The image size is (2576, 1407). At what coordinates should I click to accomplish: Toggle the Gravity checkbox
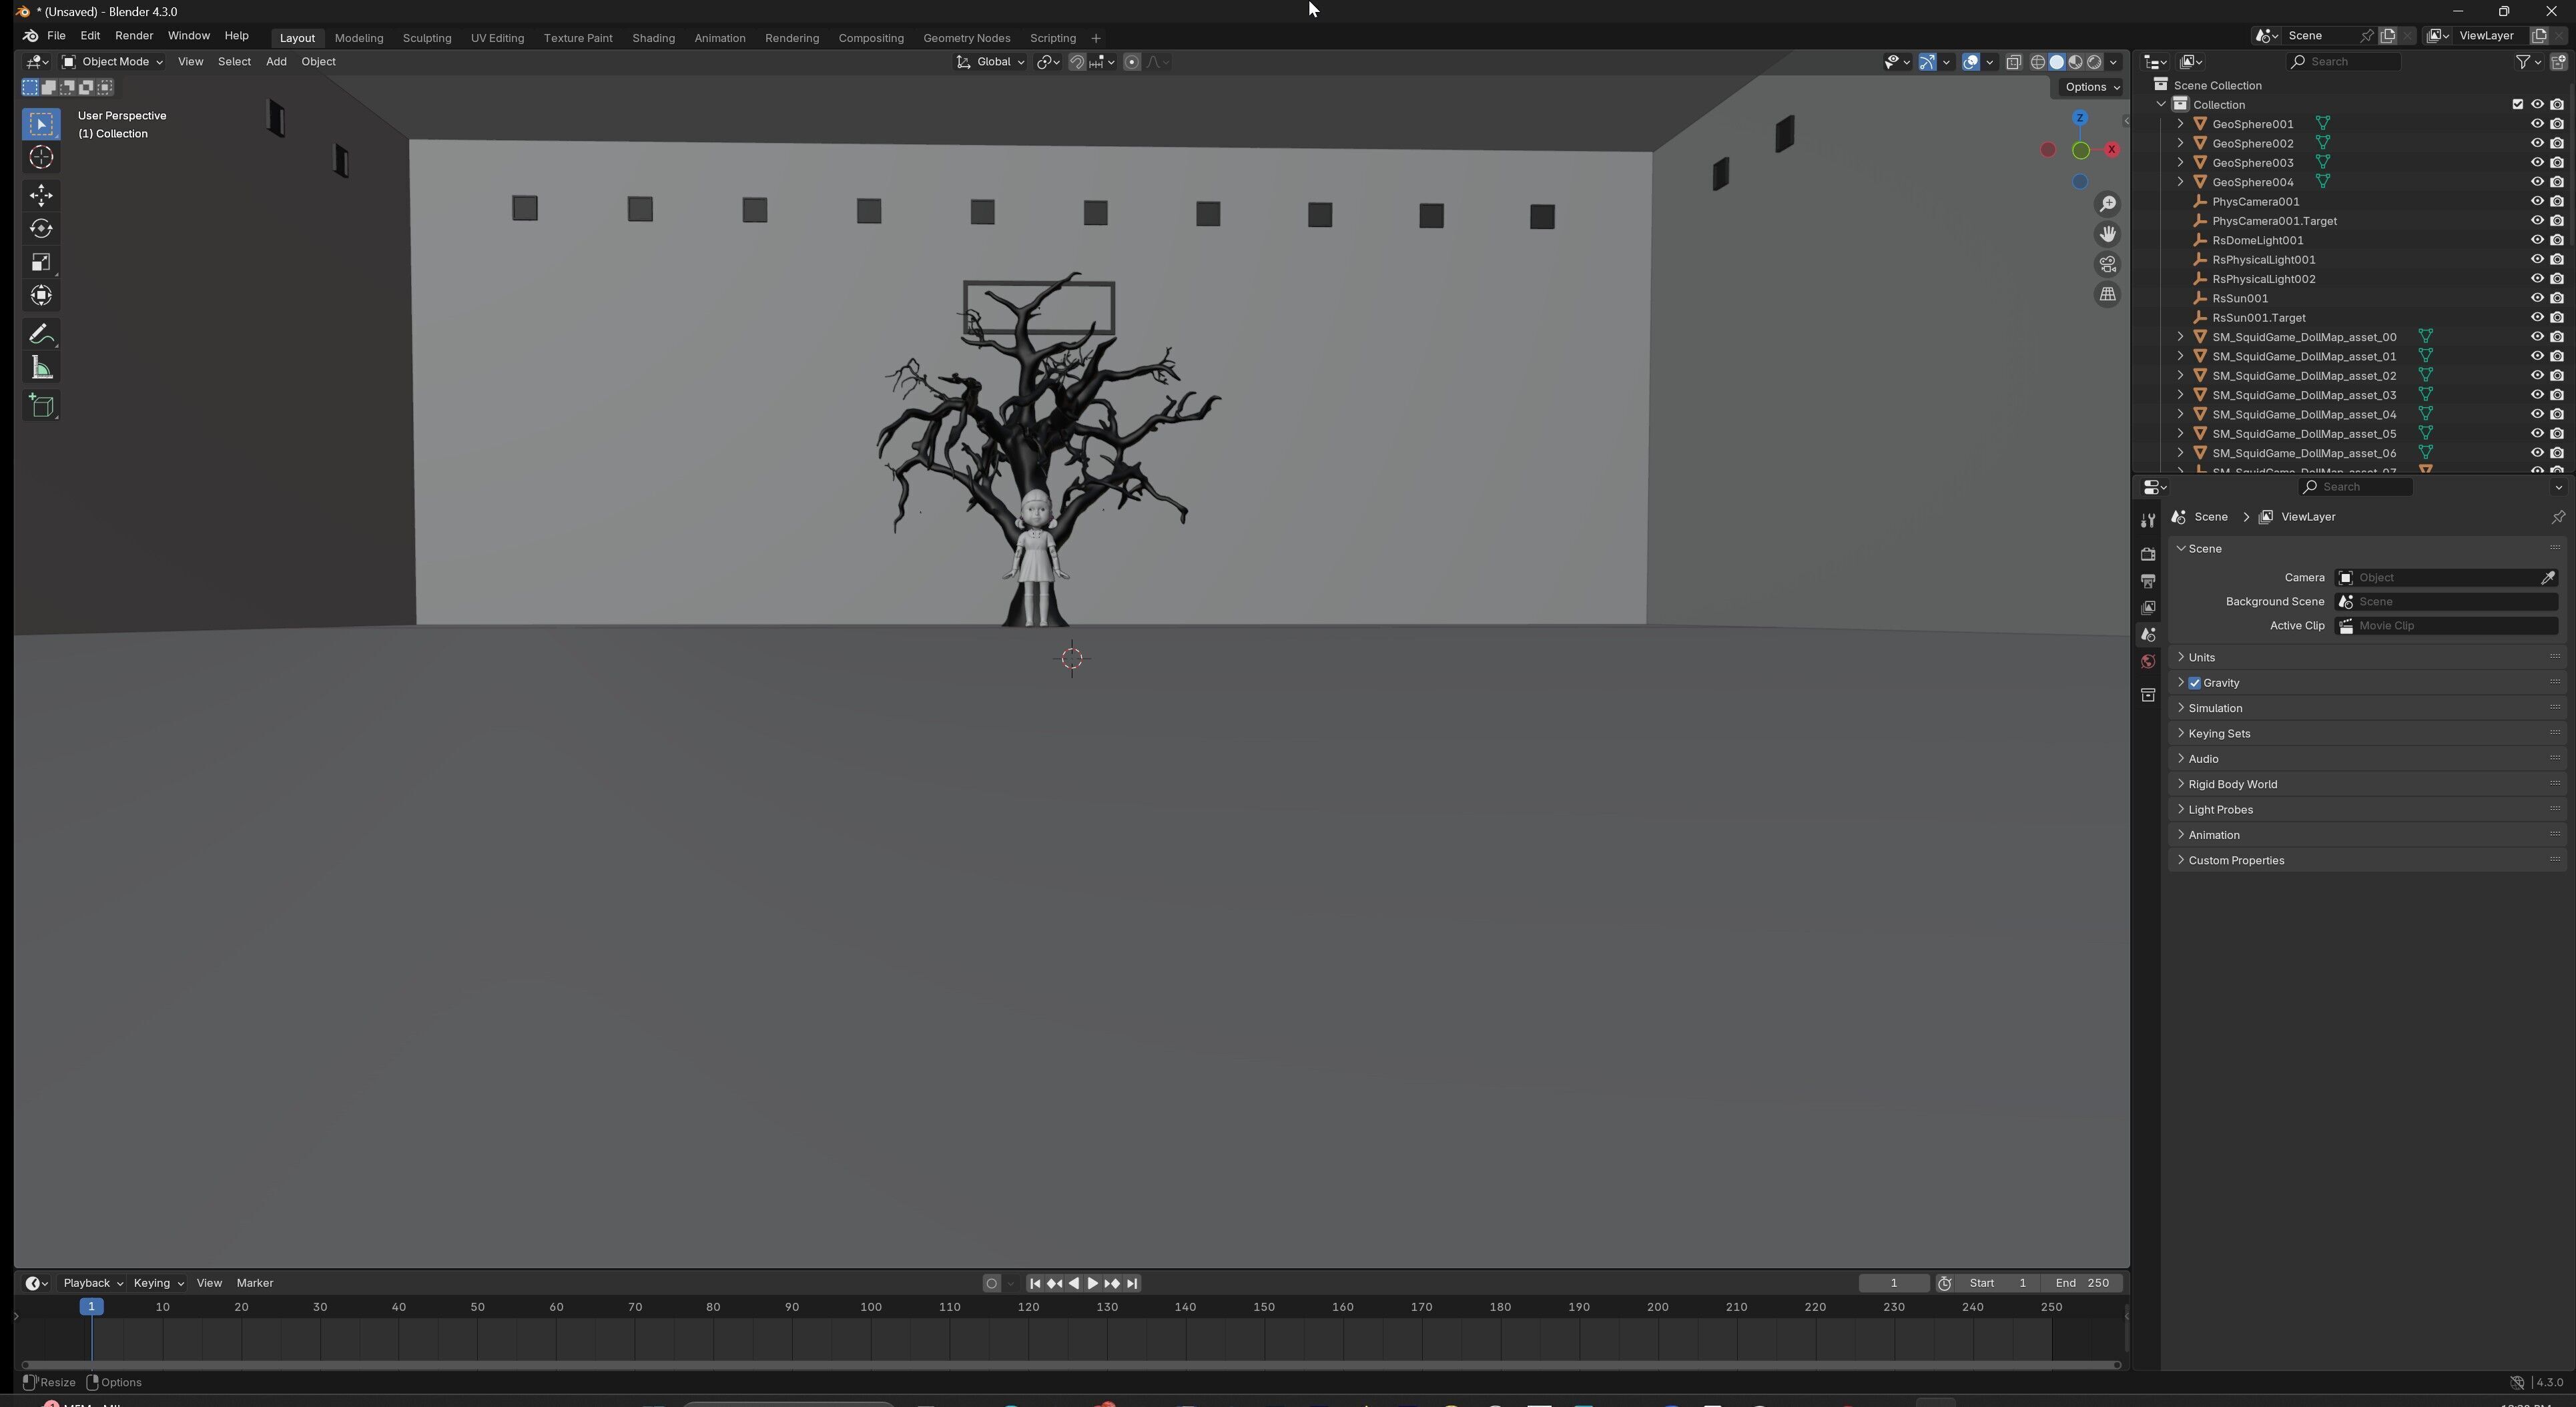(2195, 683)
